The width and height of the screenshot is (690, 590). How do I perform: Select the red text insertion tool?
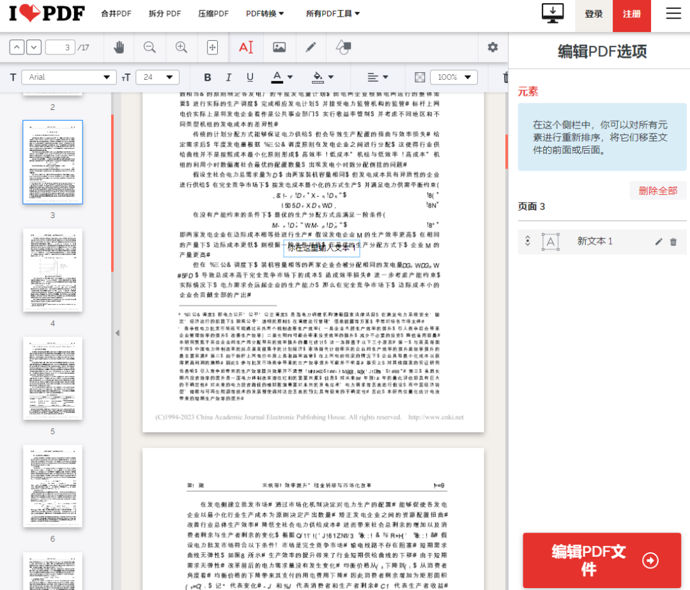246,47
